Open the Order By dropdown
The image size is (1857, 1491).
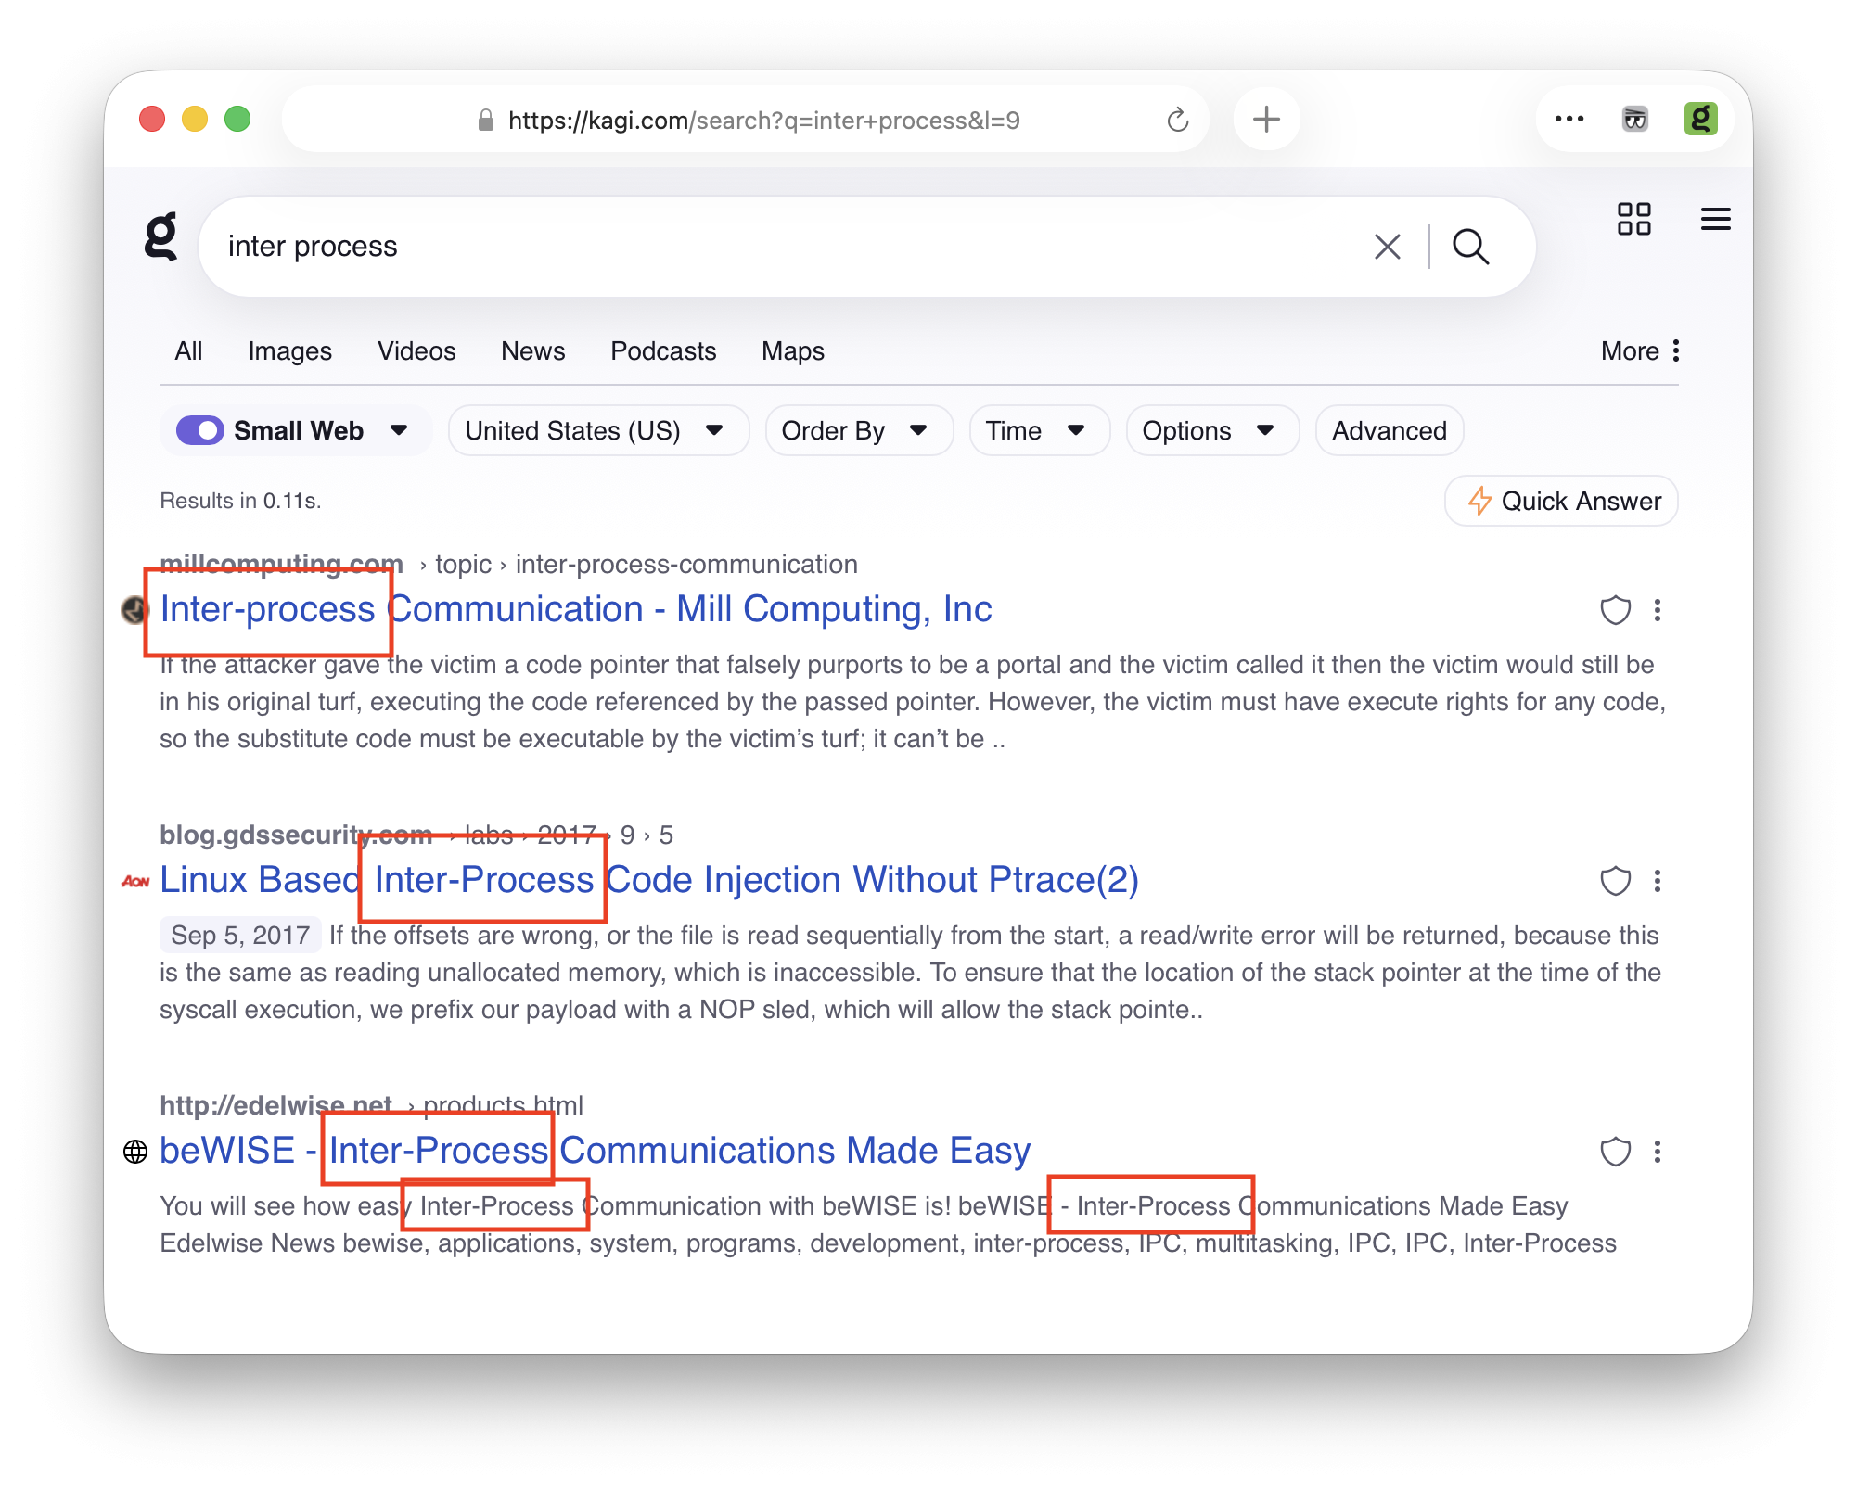point(858,431)
